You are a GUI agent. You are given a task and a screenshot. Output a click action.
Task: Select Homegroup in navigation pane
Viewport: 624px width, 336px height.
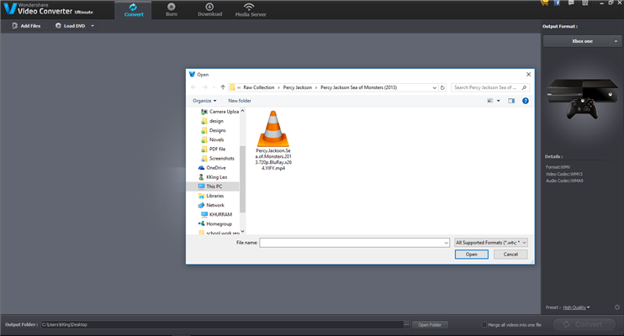click(x=215, y=224)
